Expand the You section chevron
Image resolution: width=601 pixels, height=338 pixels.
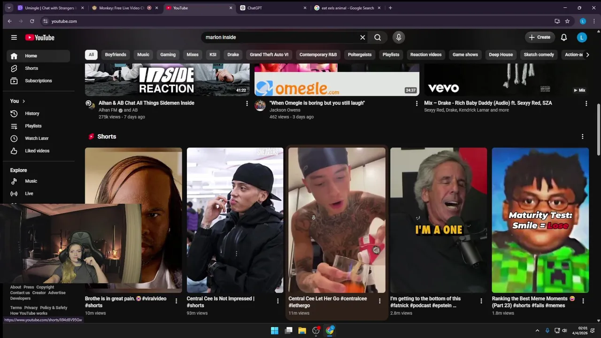[23, 101]
